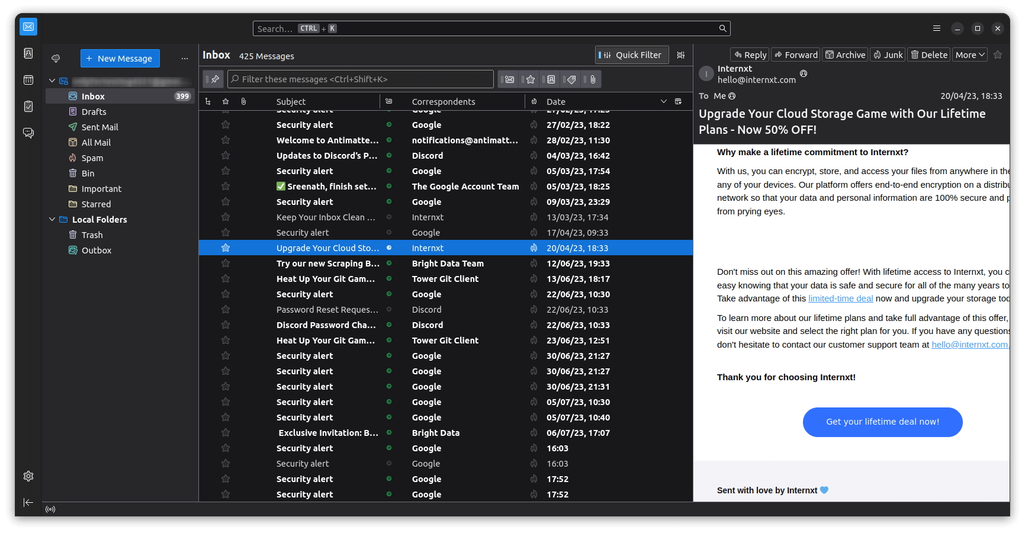
Task: Switch to the Drafts folder
Action: click(94, 111)
